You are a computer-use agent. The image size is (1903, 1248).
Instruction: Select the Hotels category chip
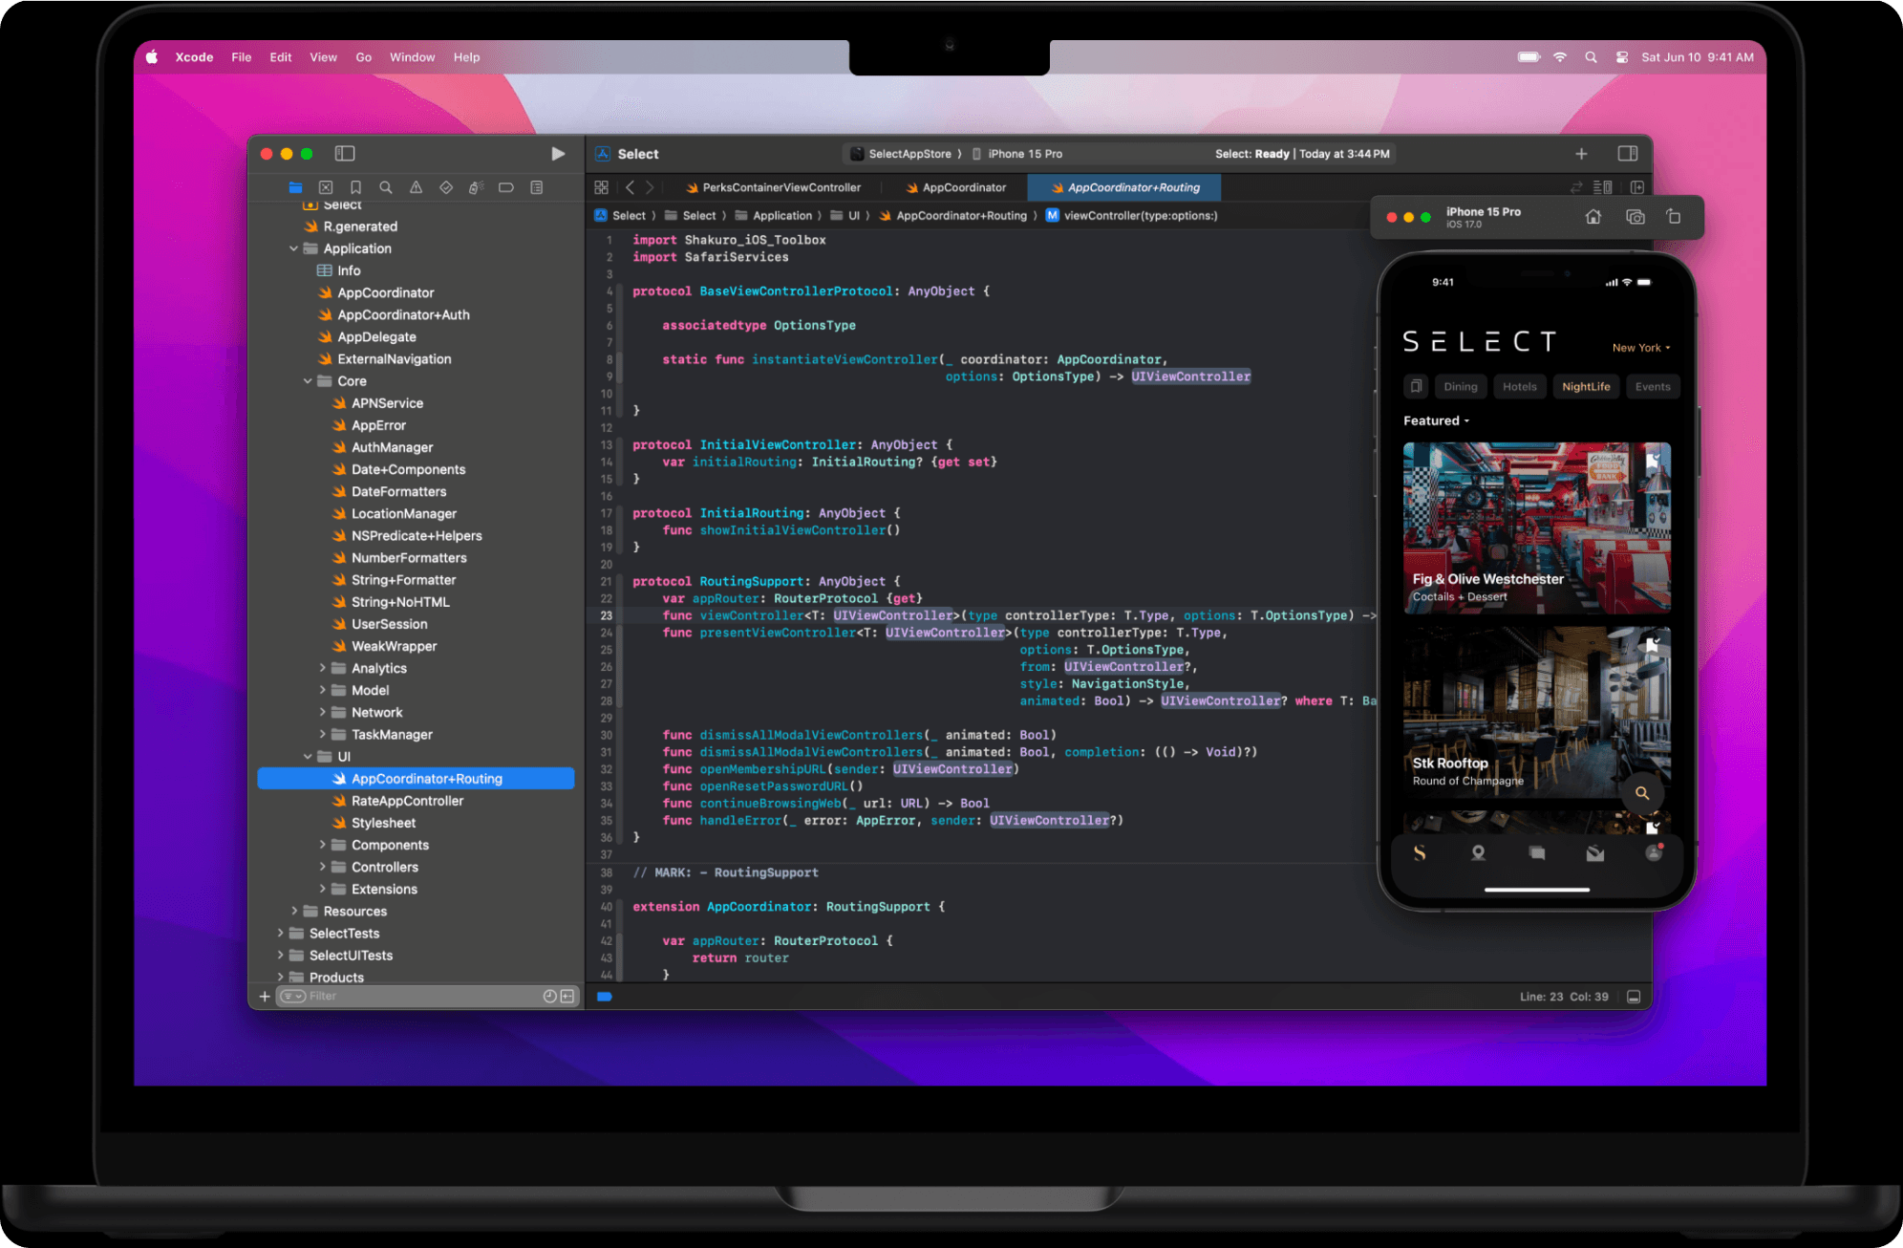[1520, 386]
